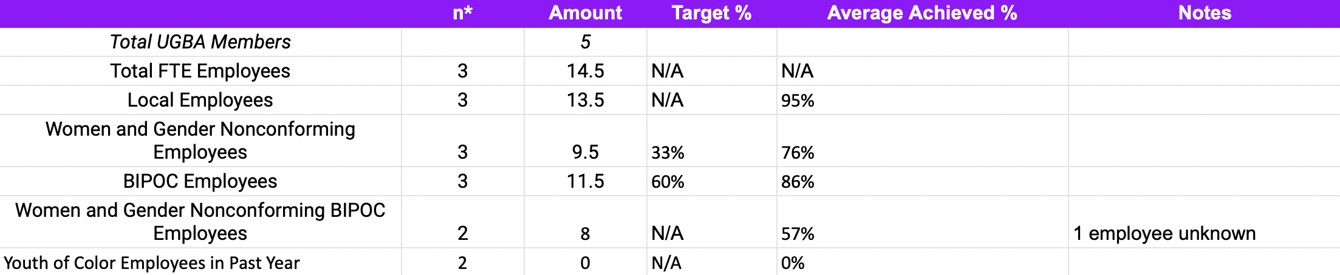
Task: Click the 14.5 amount cell
Action: click(x=585, y=71)
